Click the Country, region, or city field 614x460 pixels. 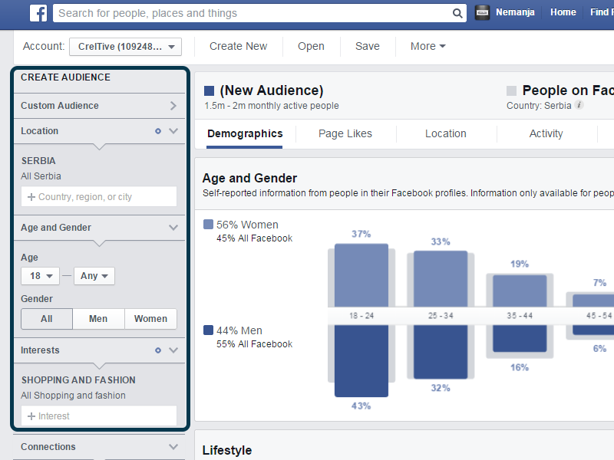point(99,196)
